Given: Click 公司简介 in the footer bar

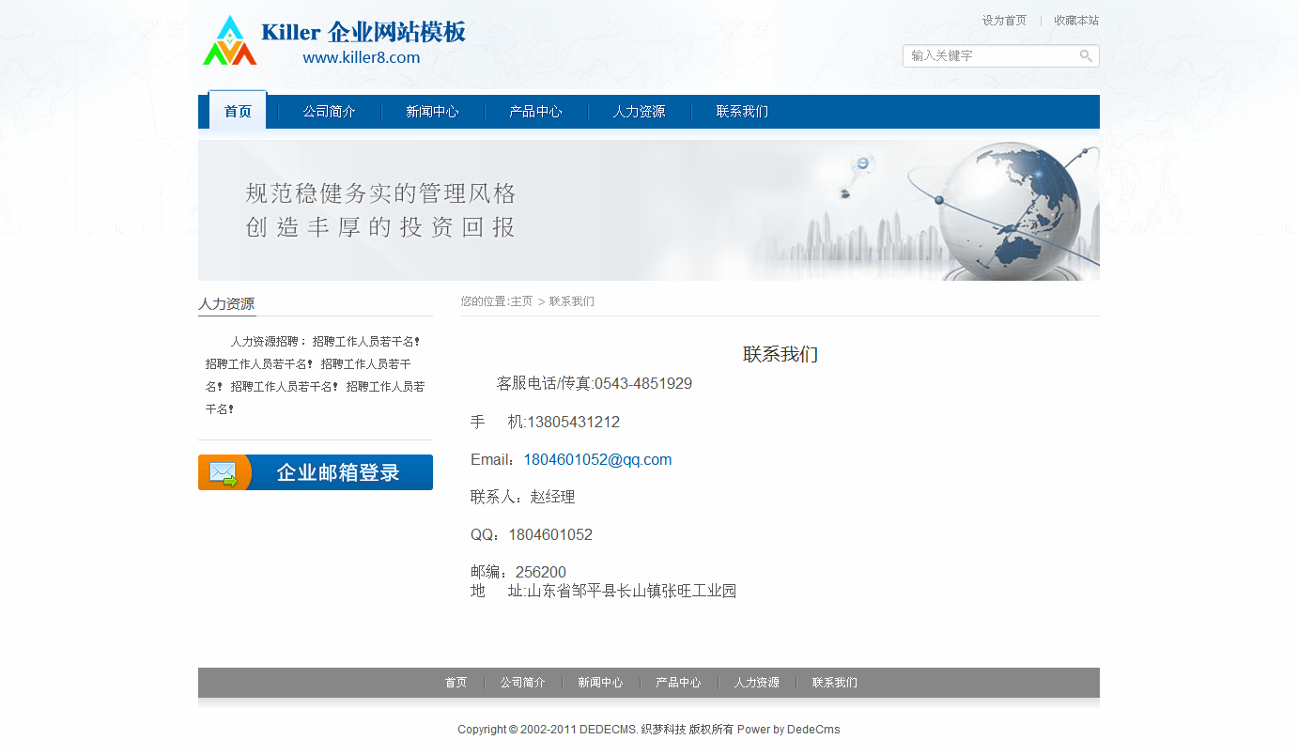Looking at the screenshot, I should [x=522, y=683].
